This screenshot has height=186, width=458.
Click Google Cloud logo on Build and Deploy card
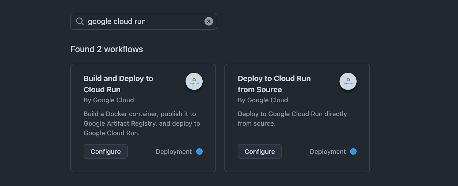point(194,81)
